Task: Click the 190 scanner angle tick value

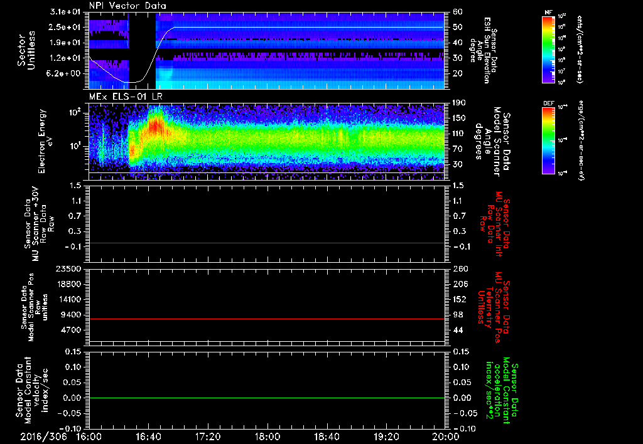Action: (459, 103)
